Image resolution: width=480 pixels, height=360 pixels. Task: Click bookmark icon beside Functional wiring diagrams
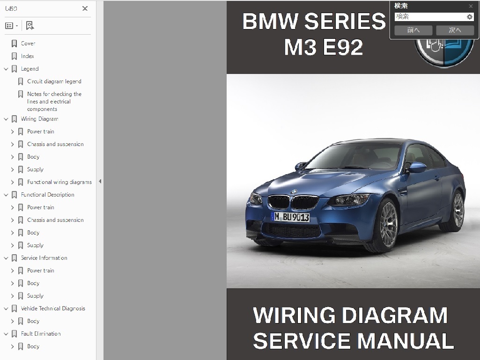click(21, 182)
